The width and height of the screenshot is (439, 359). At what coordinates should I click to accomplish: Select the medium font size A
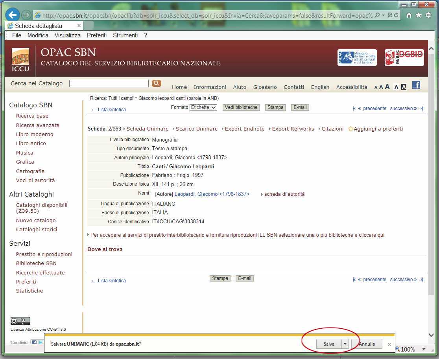[381, 87]
